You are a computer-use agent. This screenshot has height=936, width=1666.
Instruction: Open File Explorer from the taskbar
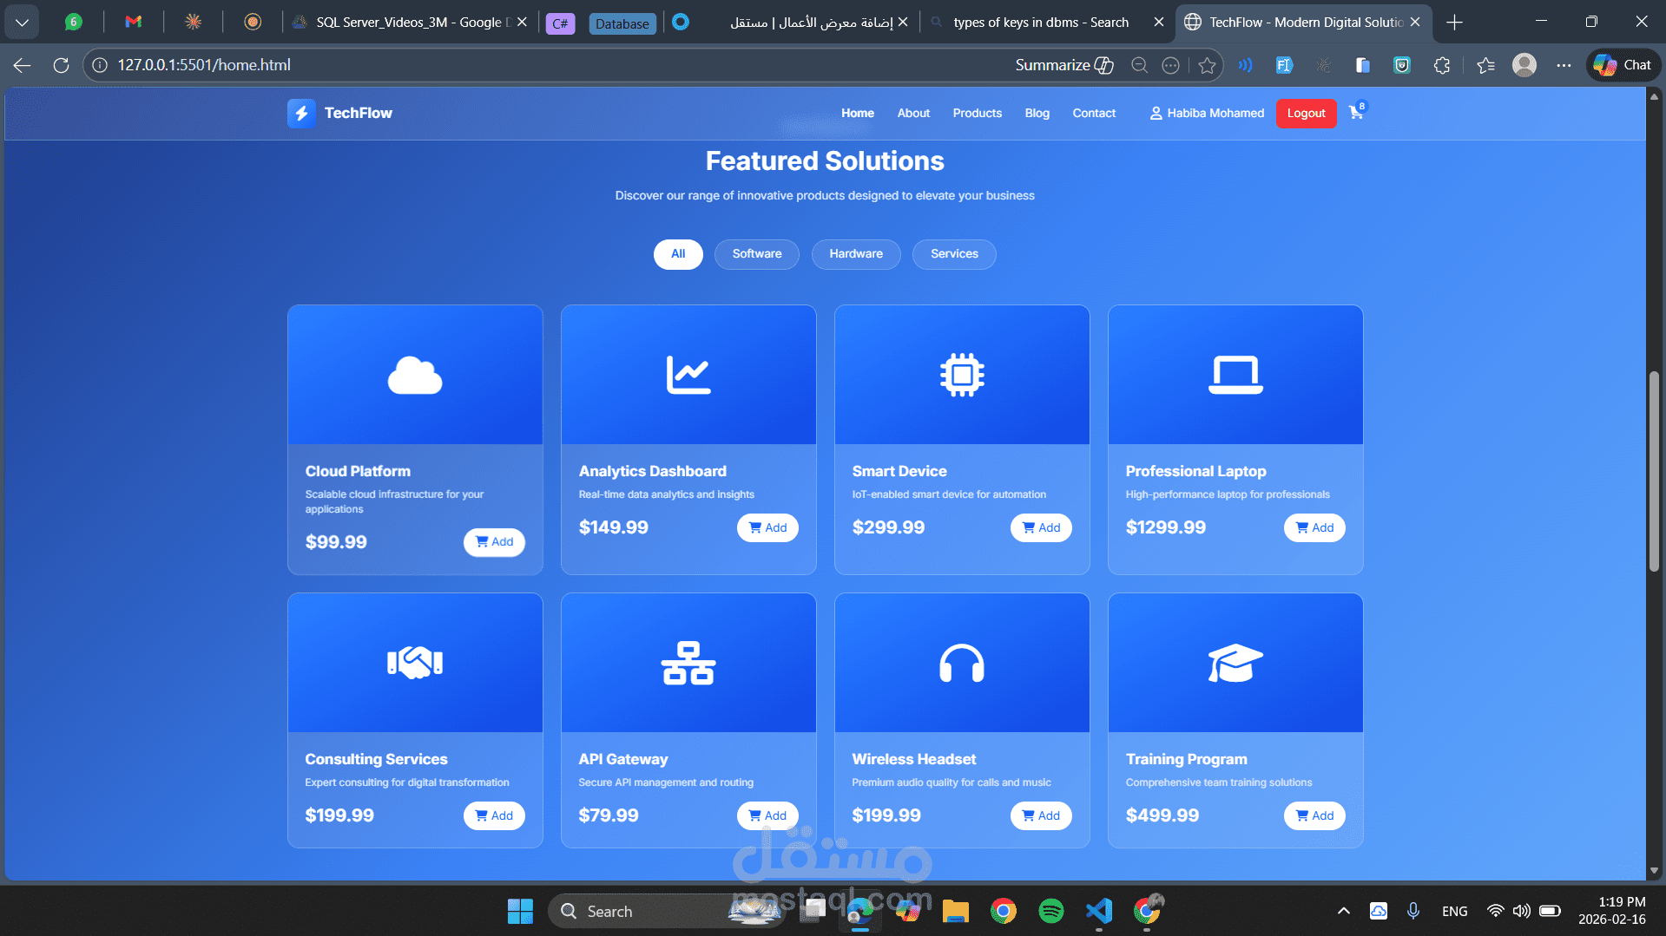[x=955, y=911]
